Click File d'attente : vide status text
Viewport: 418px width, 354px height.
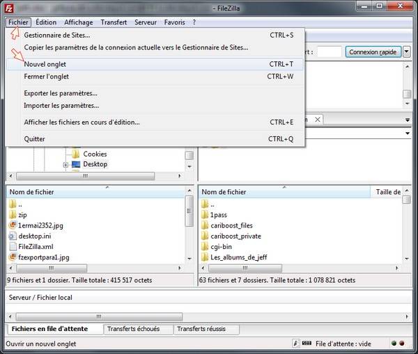point(343,344)
